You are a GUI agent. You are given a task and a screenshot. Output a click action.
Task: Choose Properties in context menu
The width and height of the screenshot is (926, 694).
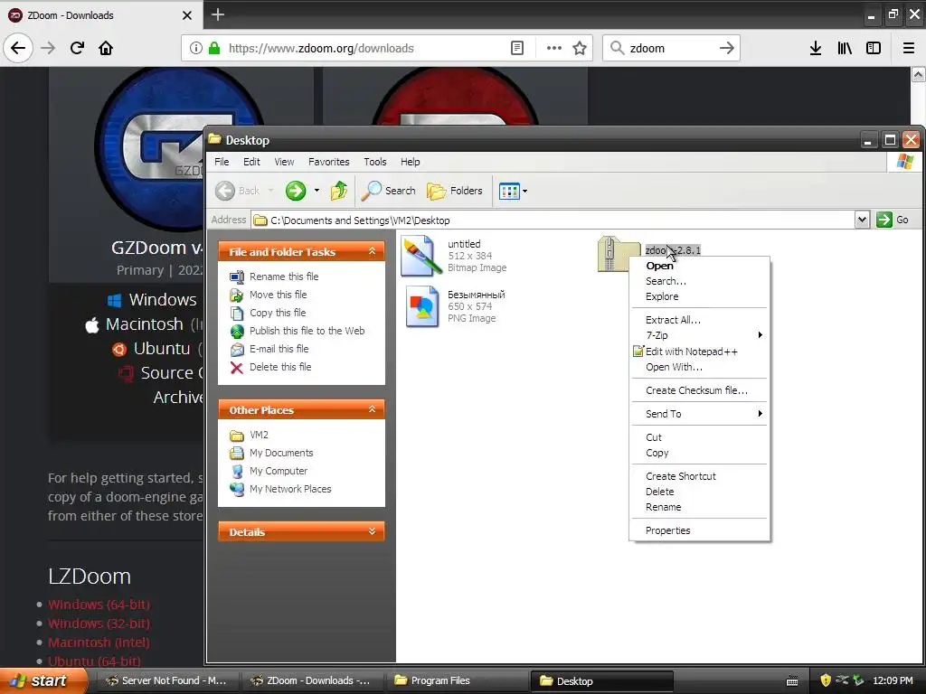pyautogui.click(x=700, y=530)
